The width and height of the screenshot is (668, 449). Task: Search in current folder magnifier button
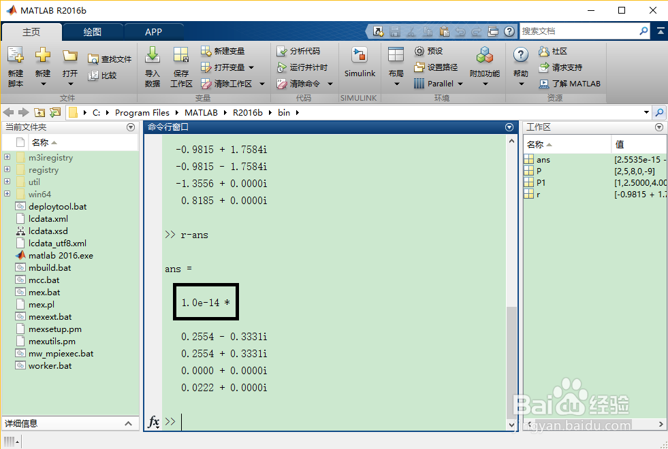659,112
